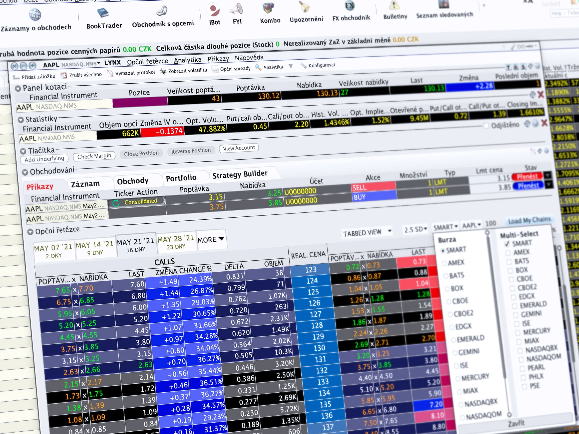Click Zavřít to close exchange popup

click(x=516, y=423)
